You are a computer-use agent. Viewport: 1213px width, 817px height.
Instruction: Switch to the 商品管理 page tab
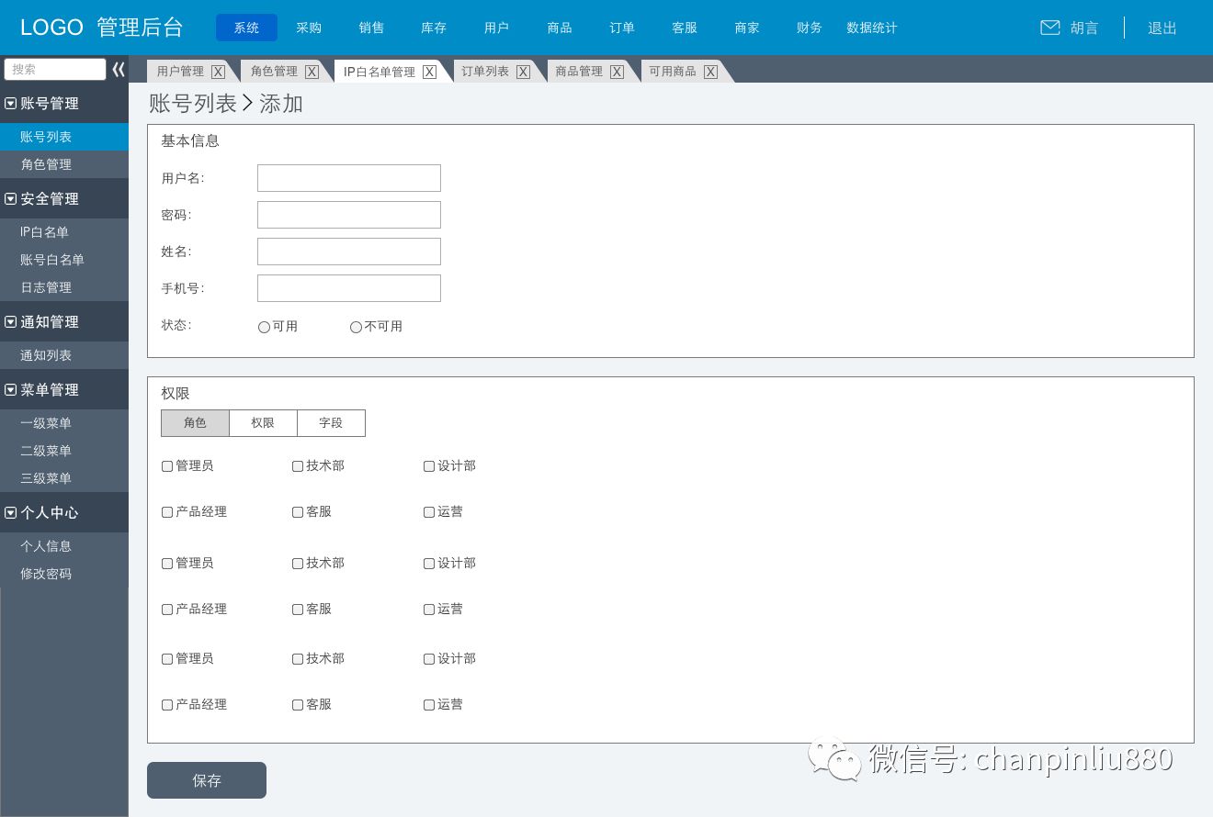click(x=579, y=71)
